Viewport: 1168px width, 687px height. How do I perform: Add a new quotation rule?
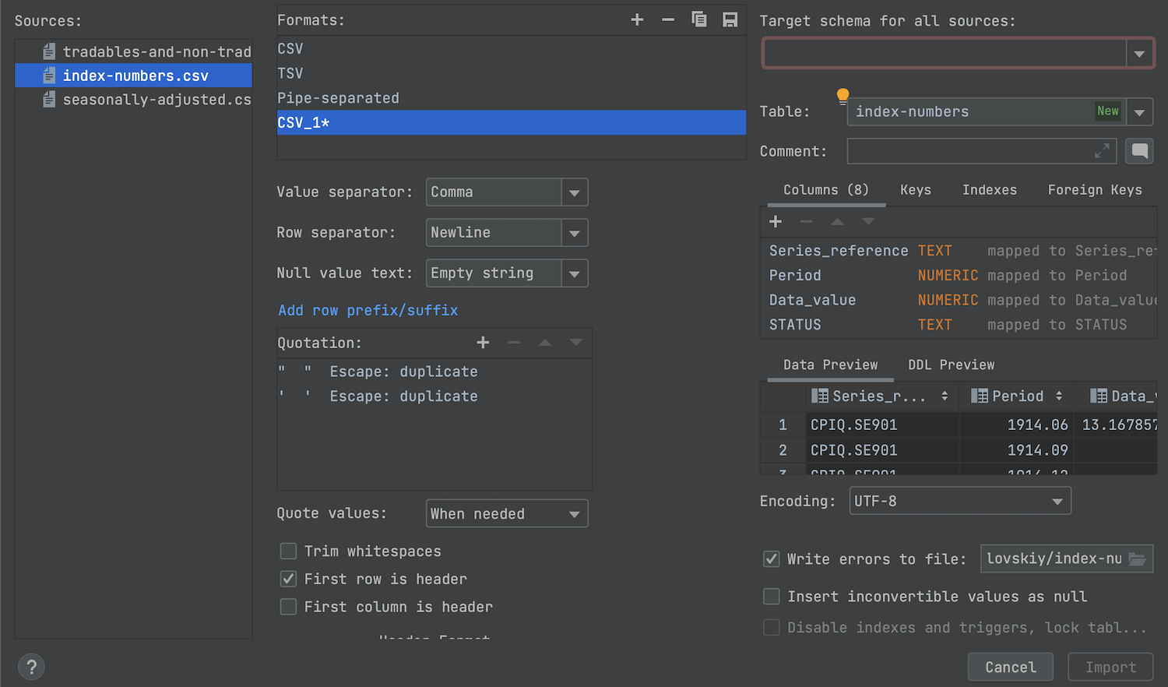[483, 343]
